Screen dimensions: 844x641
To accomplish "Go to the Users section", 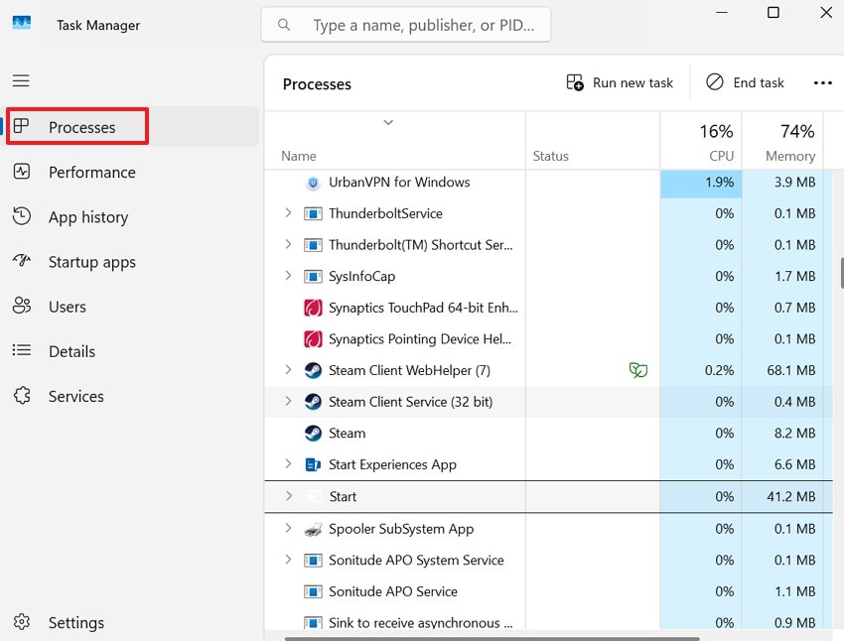I will 68,306.
